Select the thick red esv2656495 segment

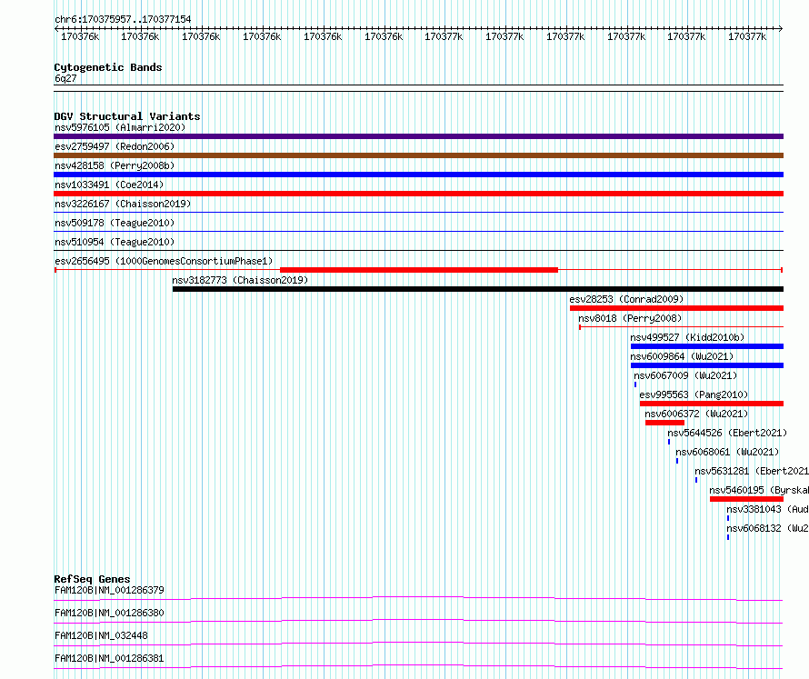tap(419, 270)
